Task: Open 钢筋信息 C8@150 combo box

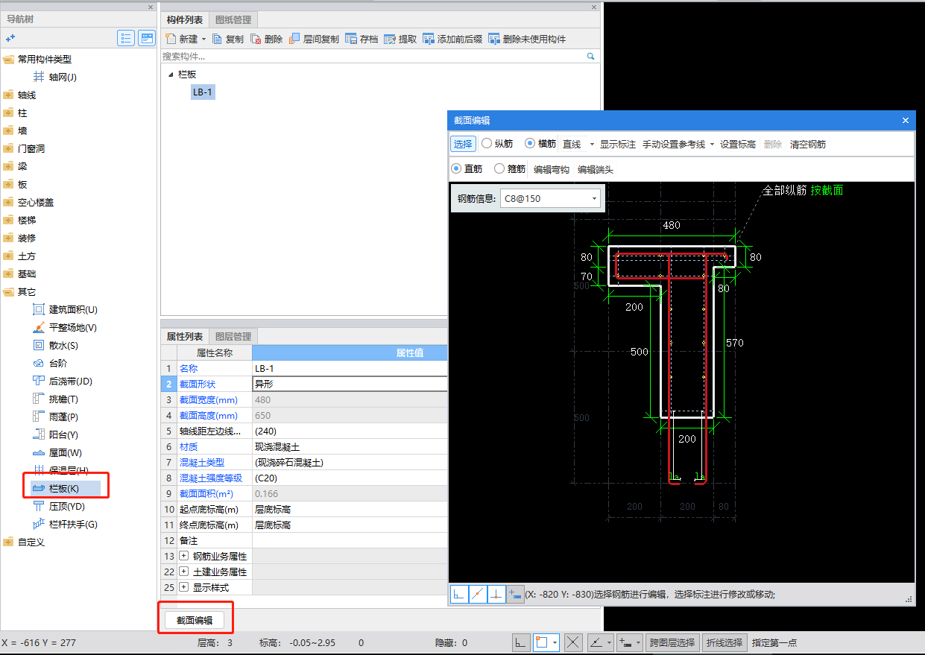Action: (550, 198)
